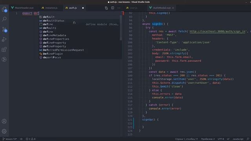The height and width of the screenshot is (141, 251).
Task: Split the editor to the right
Action: pos(113,8)
